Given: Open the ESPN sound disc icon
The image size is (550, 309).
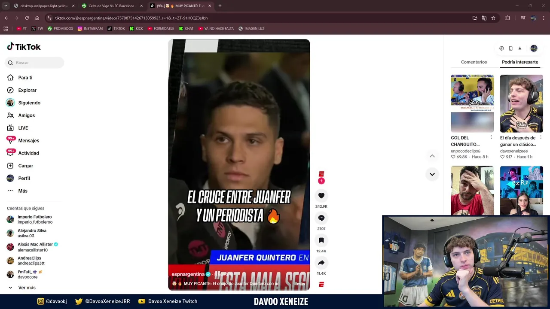Looking at the screenshot, I should (321, 285).
